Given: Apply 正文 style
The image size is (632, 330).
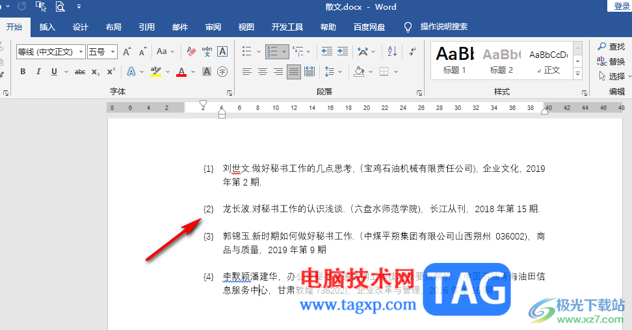Looking at the screenshot, I should (x=548, y=61).
